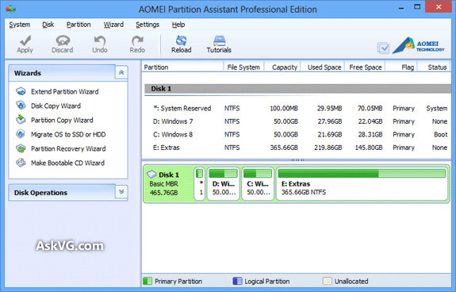Sort by Capacity column header
The width and height of the screenshot is (456, 292).
[282, 67]
